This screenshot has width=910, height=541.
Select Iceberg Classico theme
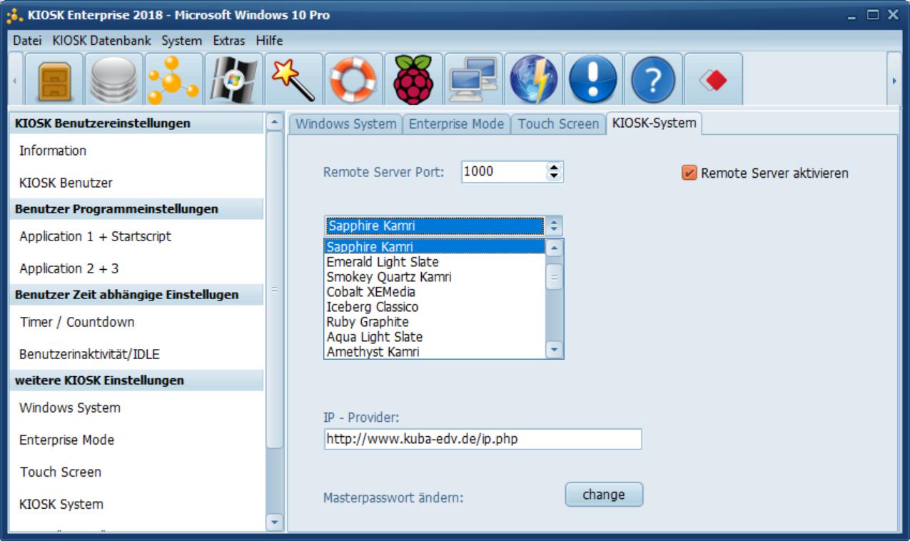435,307
